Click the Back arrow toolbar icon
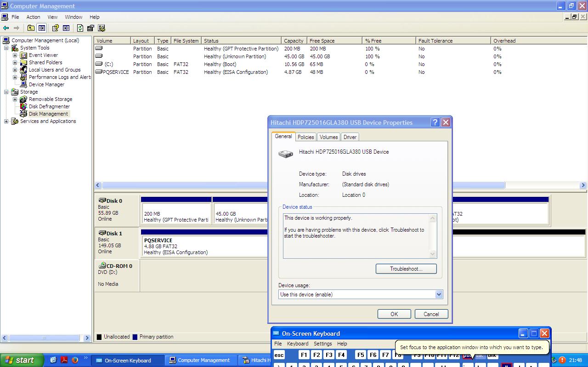 [6, 28]
